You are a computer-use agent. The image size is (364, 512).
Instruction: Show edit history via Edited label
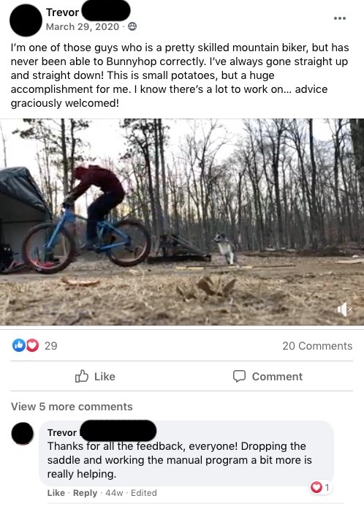[x=144, y=493]
